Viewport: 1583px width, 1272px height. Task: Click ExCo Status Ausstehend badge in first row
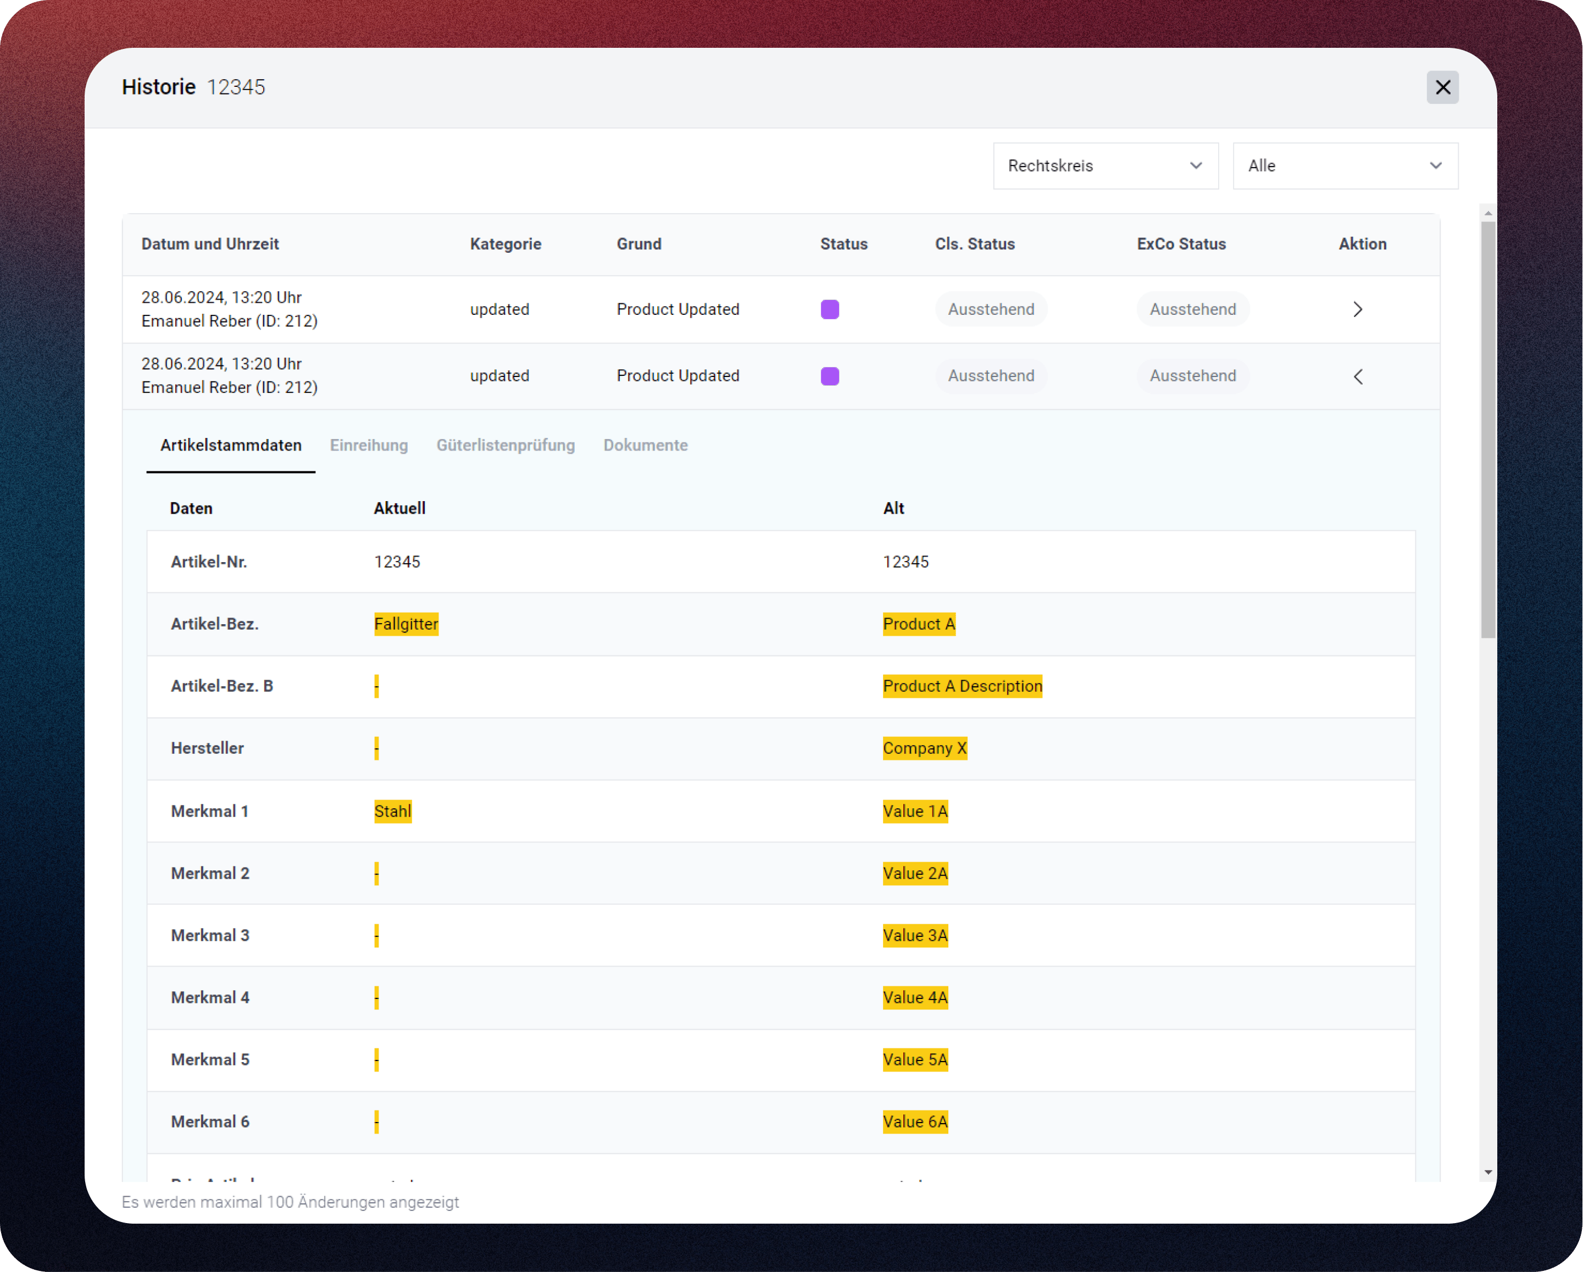tap(1192, 309)
